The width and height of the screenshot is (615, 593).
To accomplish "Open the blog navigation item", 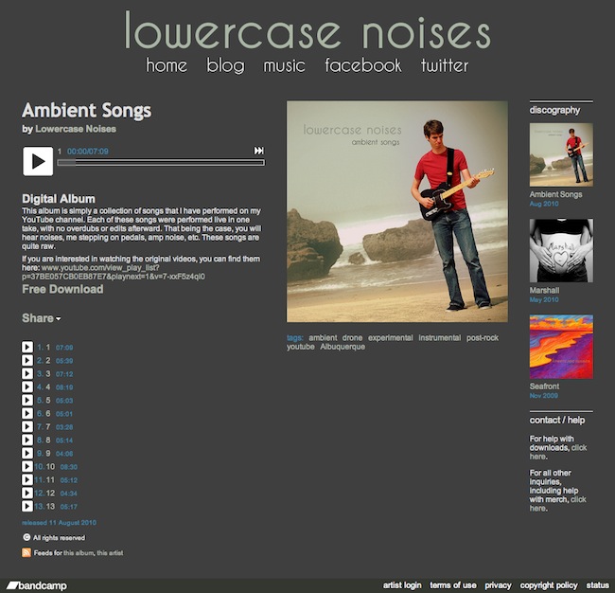I will tap(225, 65).
